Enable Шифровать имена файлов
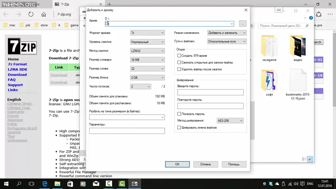The image size is (336, 189). (x=179, y=127)
